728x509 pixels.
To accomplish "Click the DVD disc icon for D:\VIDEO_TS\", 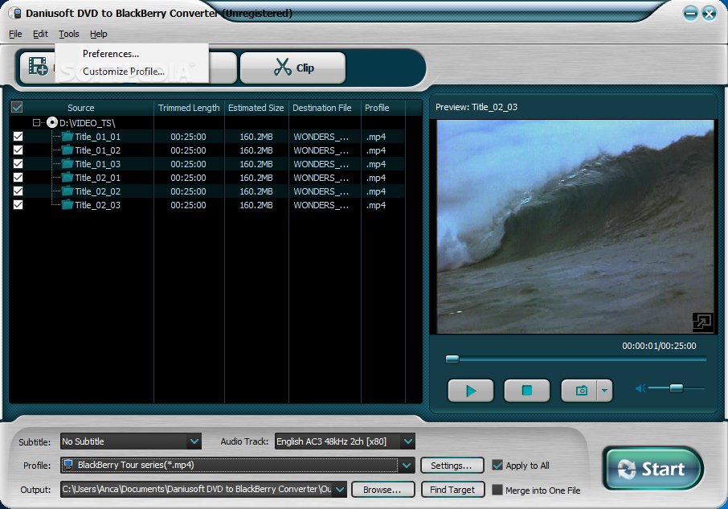I will tap(52, 122).
